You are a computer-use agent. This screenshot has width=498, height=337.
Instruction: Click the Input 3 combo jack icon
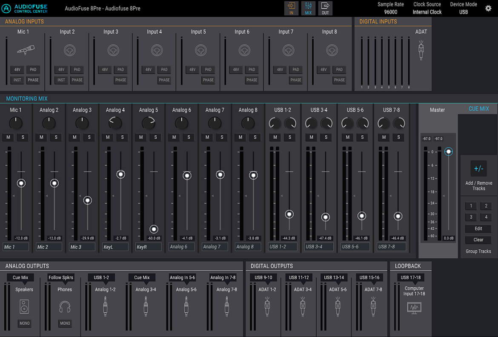(x=113, y=50)
